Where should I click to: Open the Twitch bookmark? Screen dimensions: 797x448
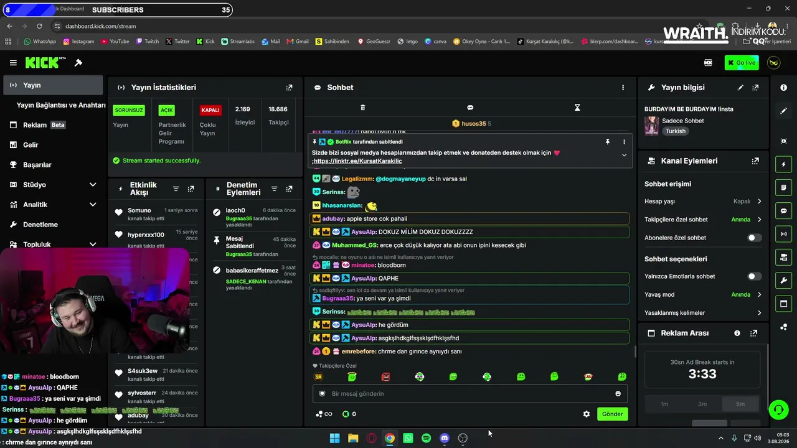point(147,42)
